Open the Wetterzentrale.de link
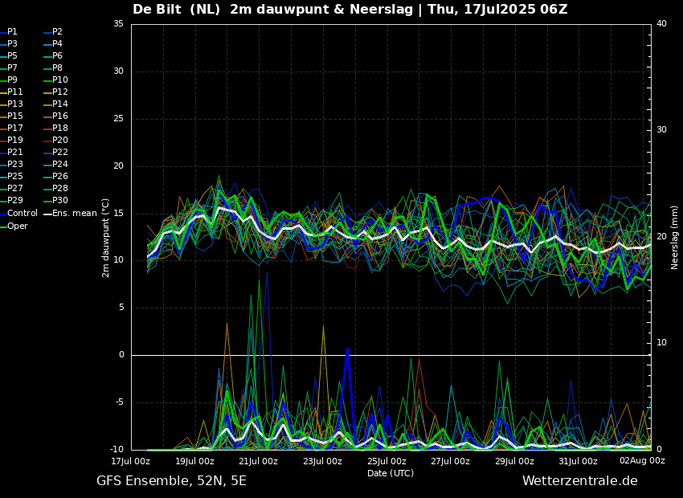Screen dimensions: 683x498 [579, 481]
